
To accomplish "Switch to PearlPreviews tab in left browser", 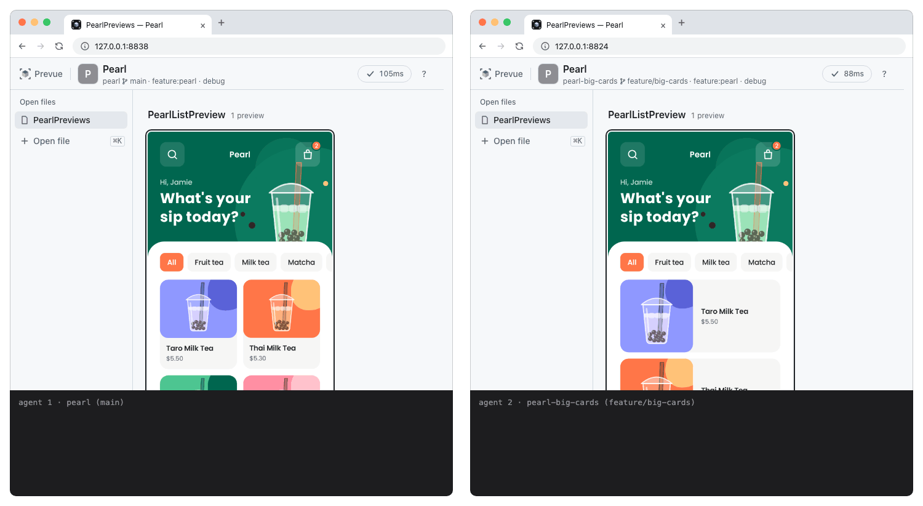I will (x=138, y=25).
